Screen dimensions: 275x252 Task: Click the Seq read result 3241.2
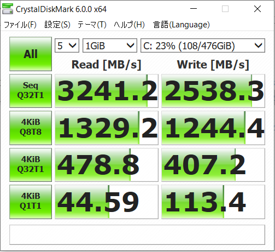coord(107,91)
